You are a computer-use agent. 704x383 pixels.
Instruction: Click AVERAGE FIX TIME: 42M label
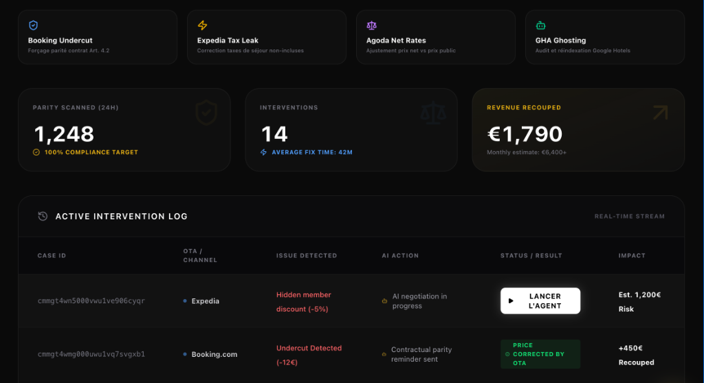(312, 152)
